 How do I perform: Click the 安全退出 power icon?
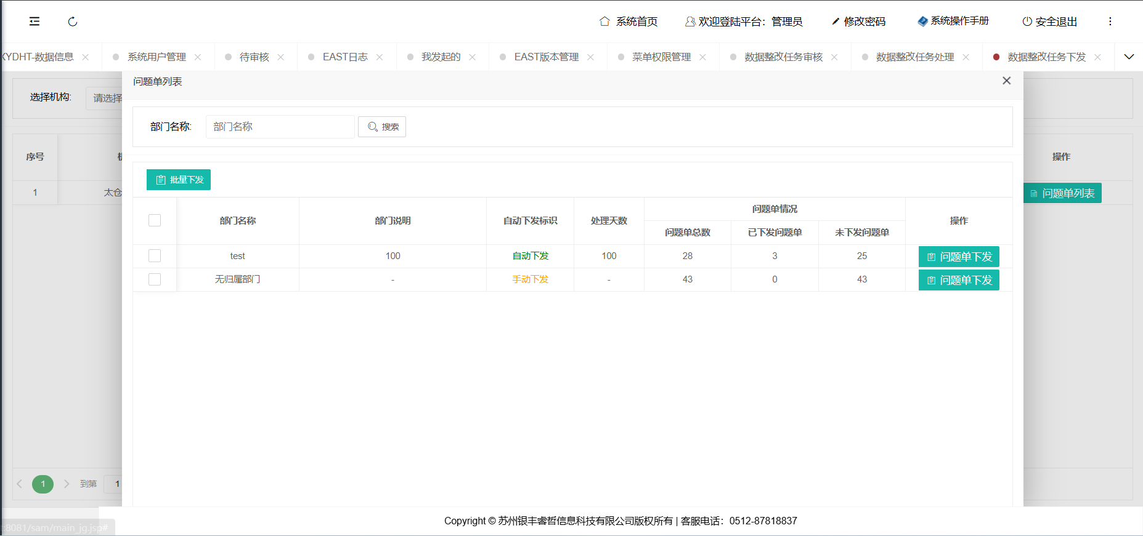[x=1027, y=22]
